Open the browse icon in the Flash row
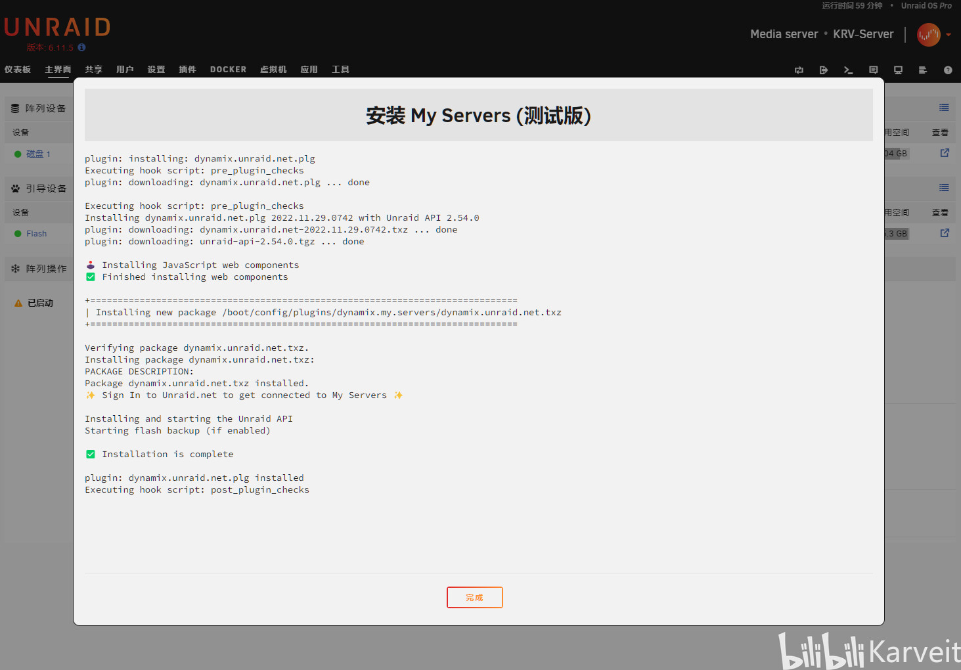The height and width of the screenshot is (670, 961). pyautogui.click(x=945, y=233)
